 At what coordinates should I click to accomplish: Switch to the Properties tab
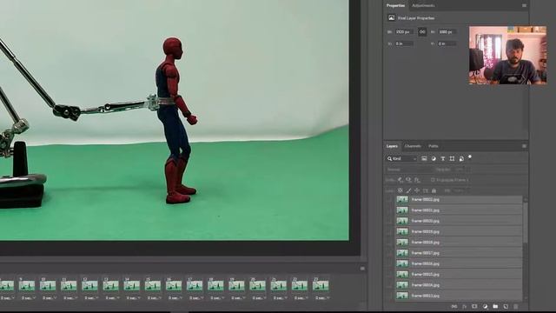(395, 6)
